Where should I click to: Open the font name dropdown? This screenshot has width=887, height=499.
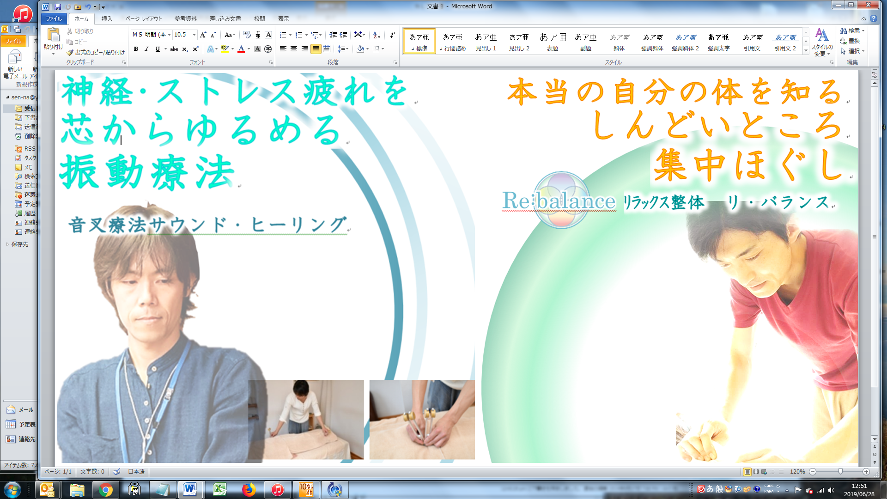[170, 35]
